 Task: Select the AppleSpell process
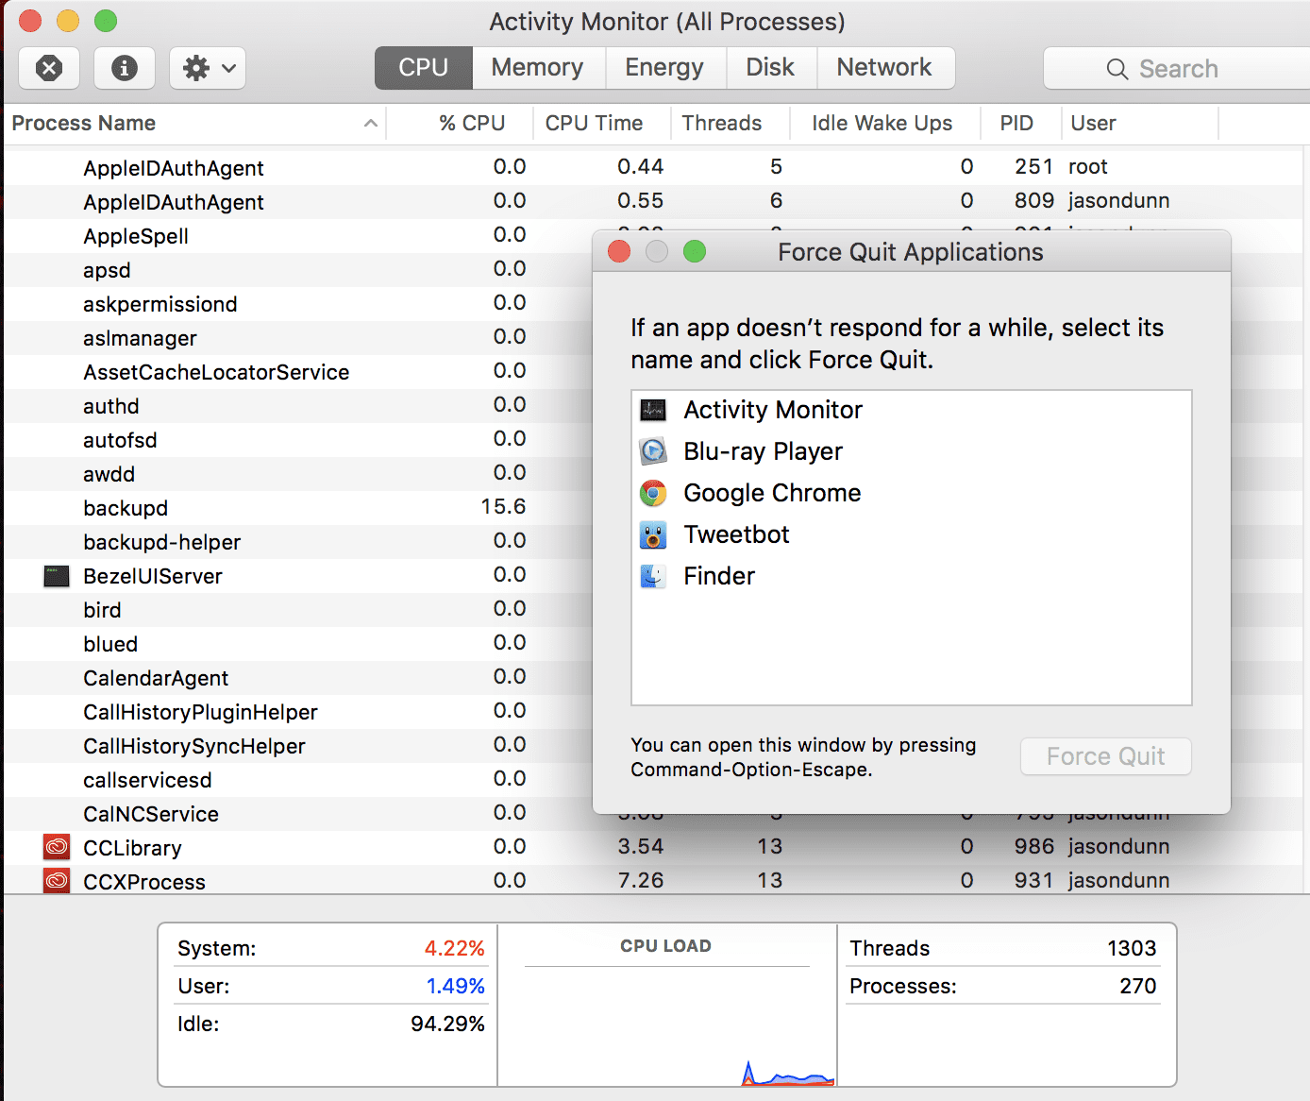pos(135,236)
